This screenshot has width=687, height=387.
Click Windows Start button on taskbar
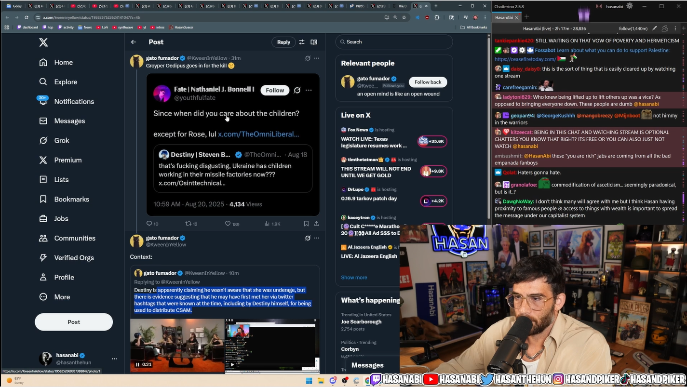[309, 381]
